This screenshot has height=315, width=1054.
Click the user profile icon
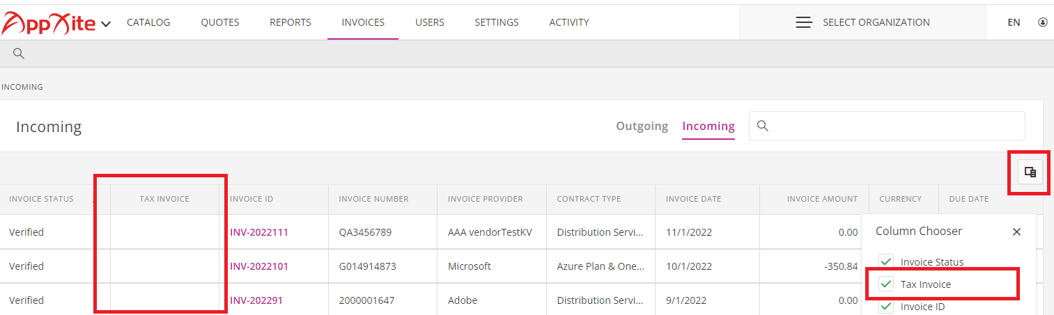point(1043,22)
